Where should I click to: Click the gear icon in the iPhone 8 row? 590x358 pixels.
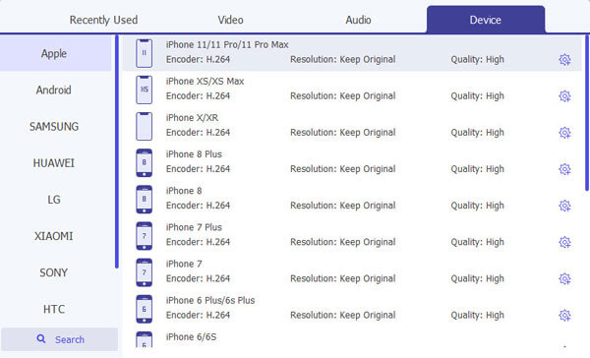(564, 206)
